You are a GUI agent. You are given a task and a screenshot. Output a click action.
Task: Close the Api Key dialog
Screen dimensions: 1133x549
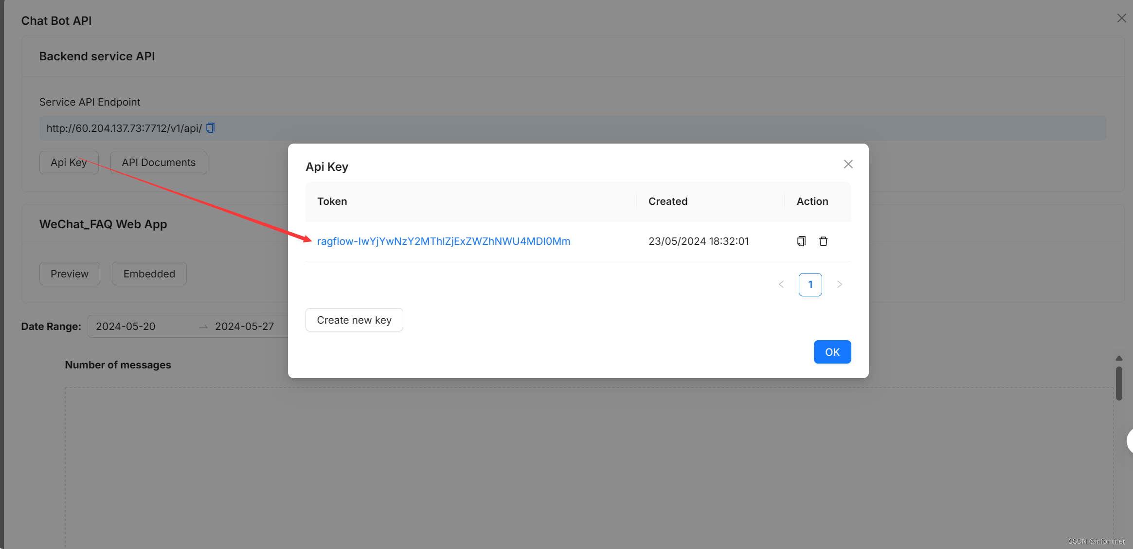(x=848, y=164)
